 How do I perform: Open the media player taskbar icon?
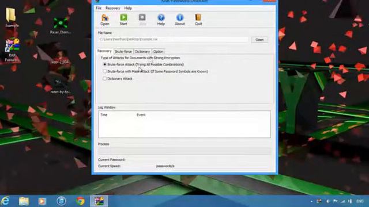[42, 201]
